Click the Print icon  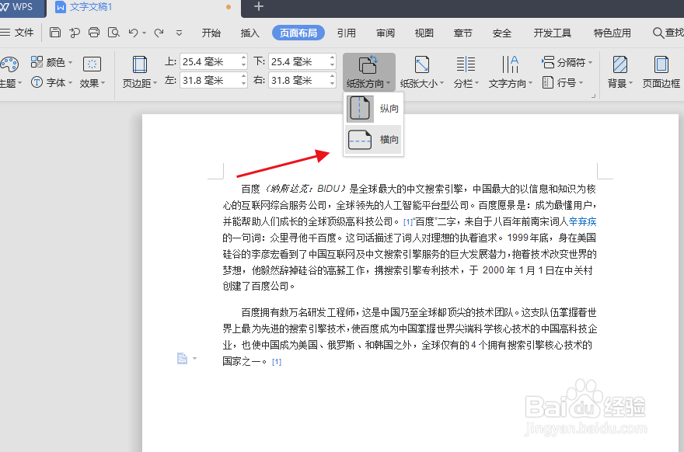[94, 33]
